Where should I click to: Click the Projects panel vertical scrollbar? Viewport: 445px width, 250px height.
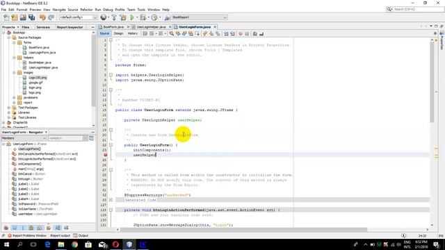click(x=94, y=71)
